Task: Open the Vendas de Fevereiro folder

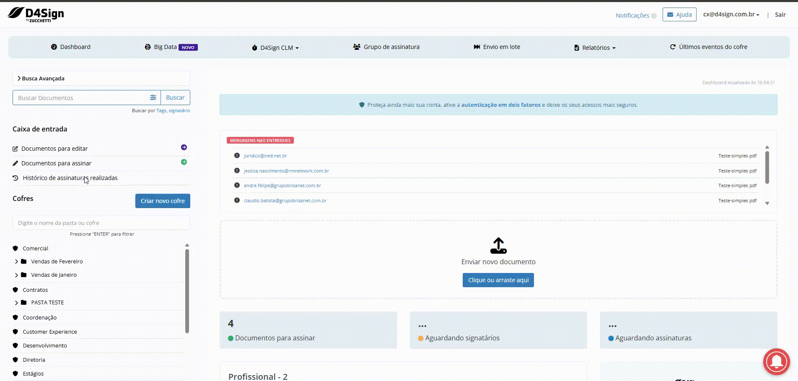Action: tap(57, 261)
